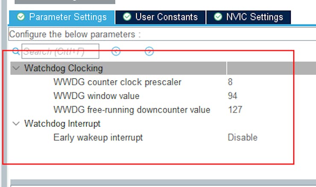Select WWDG counter clock prescaler row

117,82
